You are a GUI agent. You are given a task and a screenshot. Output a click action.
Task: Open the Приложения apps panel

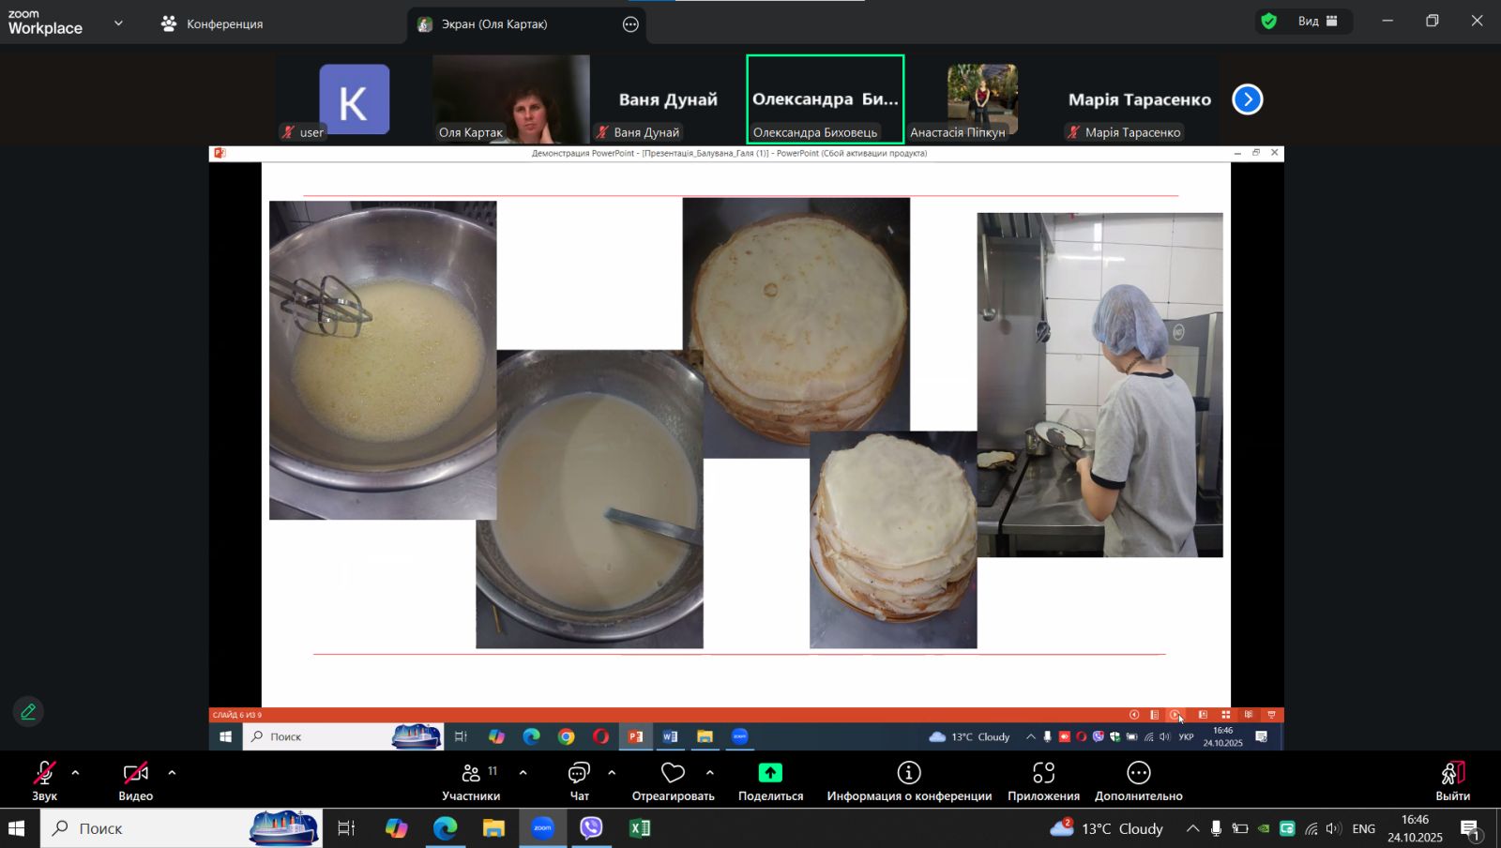click(1043, 780)
